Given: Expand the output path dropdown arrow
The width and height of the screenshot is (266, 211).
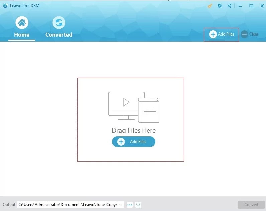Looking at the screenshot, I should [121, 205].
